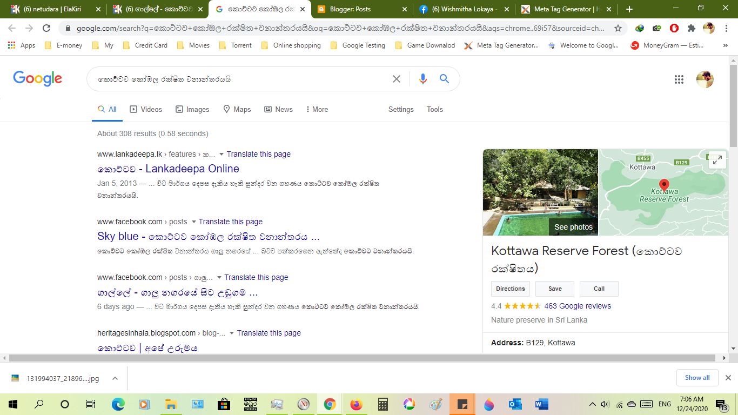The image size is (738, 415).
Task: Open the Microsoft Store from the taskbar
Action: 224,404
